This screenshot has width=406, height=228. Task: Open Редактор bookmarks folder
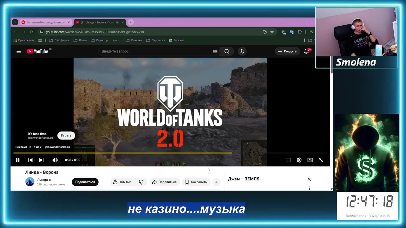[x=99, y=40]
